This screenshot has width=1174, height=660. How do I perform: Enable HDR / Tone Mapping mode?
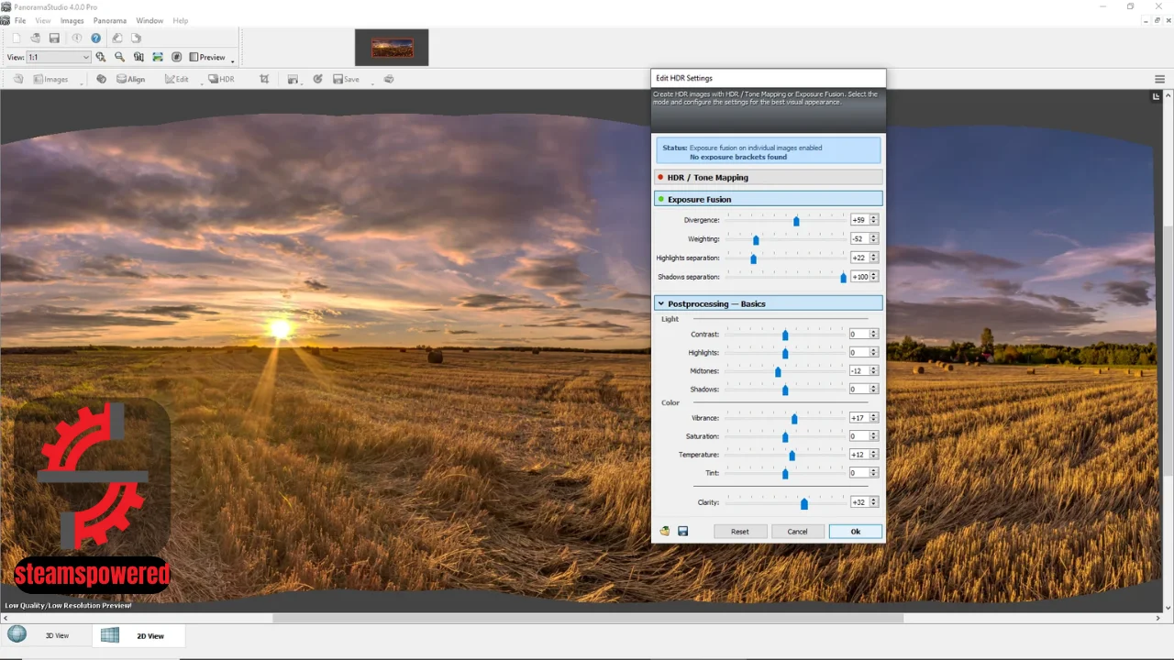click(x=769, y=177)
